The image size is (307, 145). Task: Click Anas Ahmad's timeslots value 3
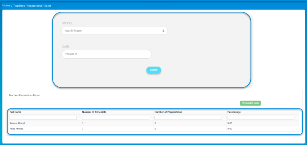pos(83,129)
